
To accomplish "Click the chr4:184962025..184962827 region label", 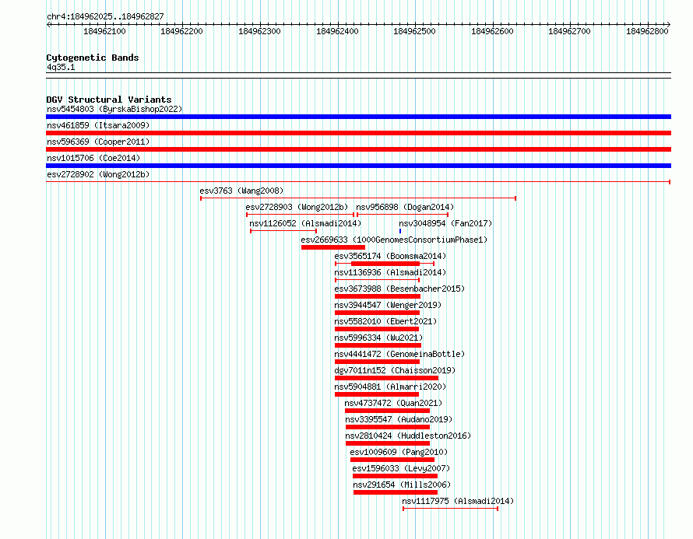I will pos(105,16).
